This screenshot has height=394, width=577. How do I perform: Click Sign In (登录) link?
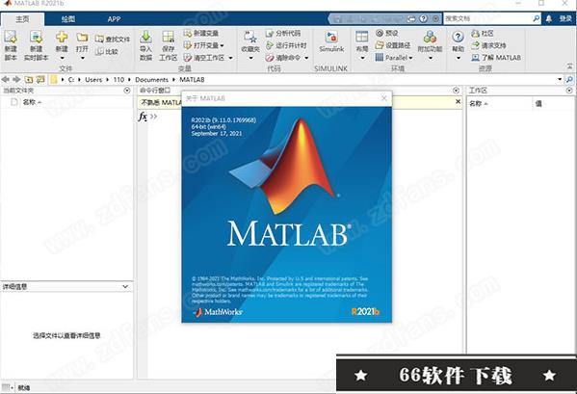pyautogui.click(x=565, y=18)
